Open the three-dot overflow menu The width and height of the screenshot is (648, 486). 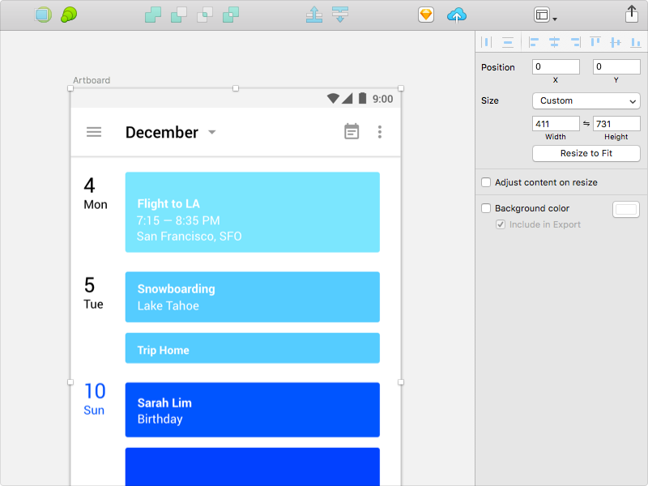[380, 132]
